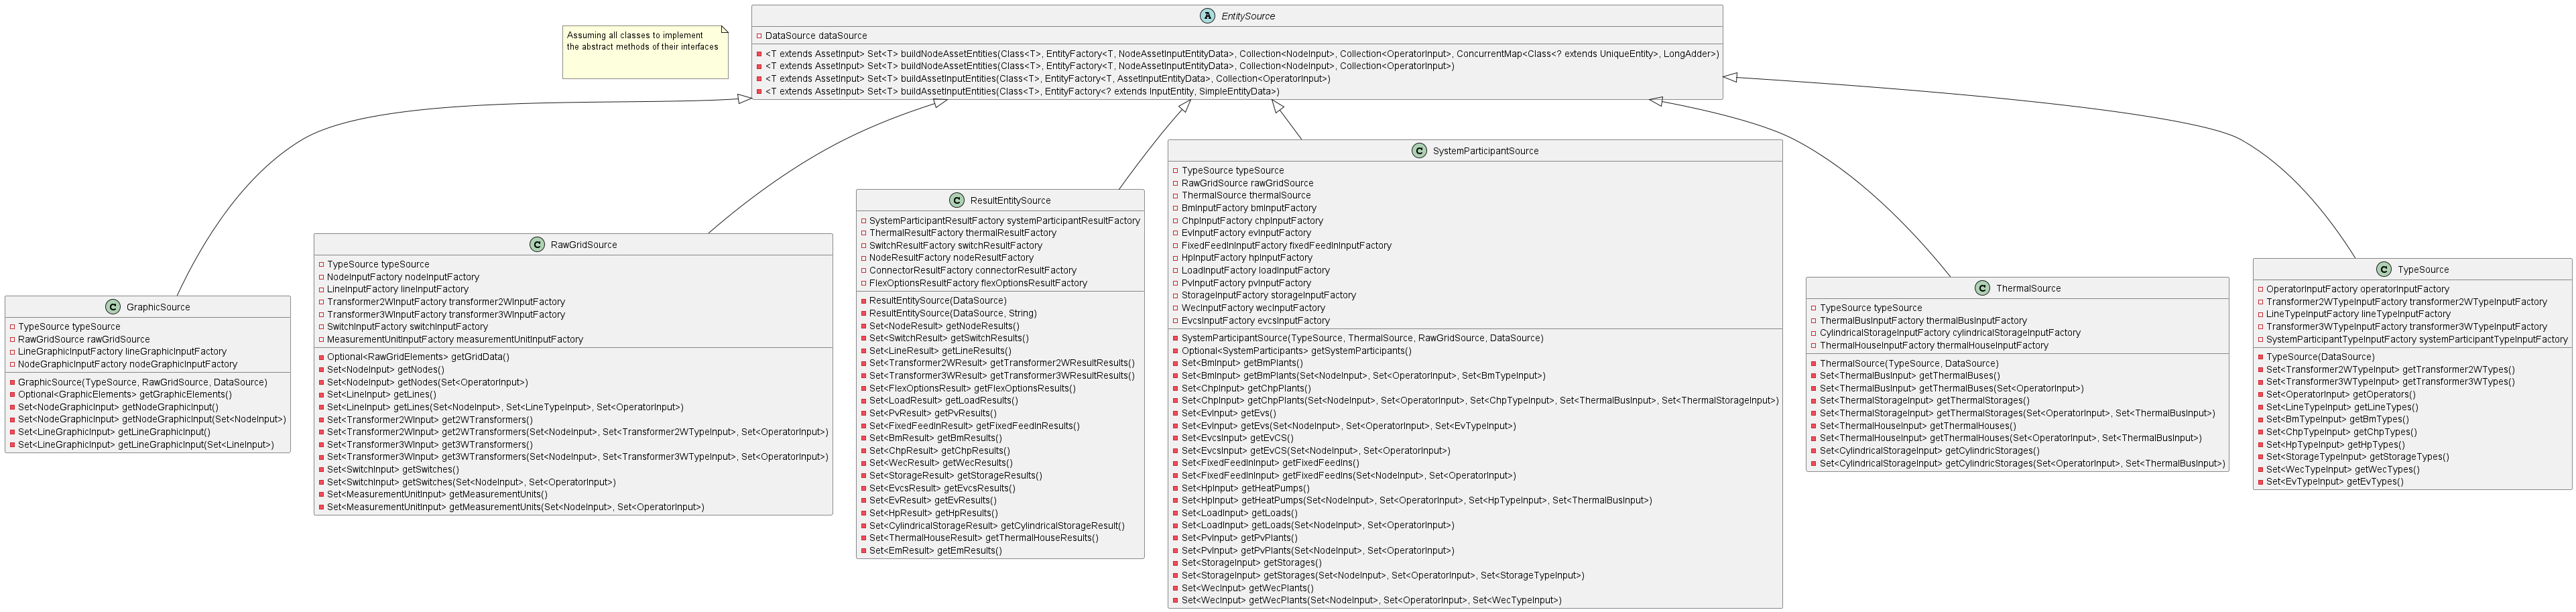Select the getNodeResults() method
Image resolution: width=2576 pixels, height=612 pixels.
click(x=944, y=327)
